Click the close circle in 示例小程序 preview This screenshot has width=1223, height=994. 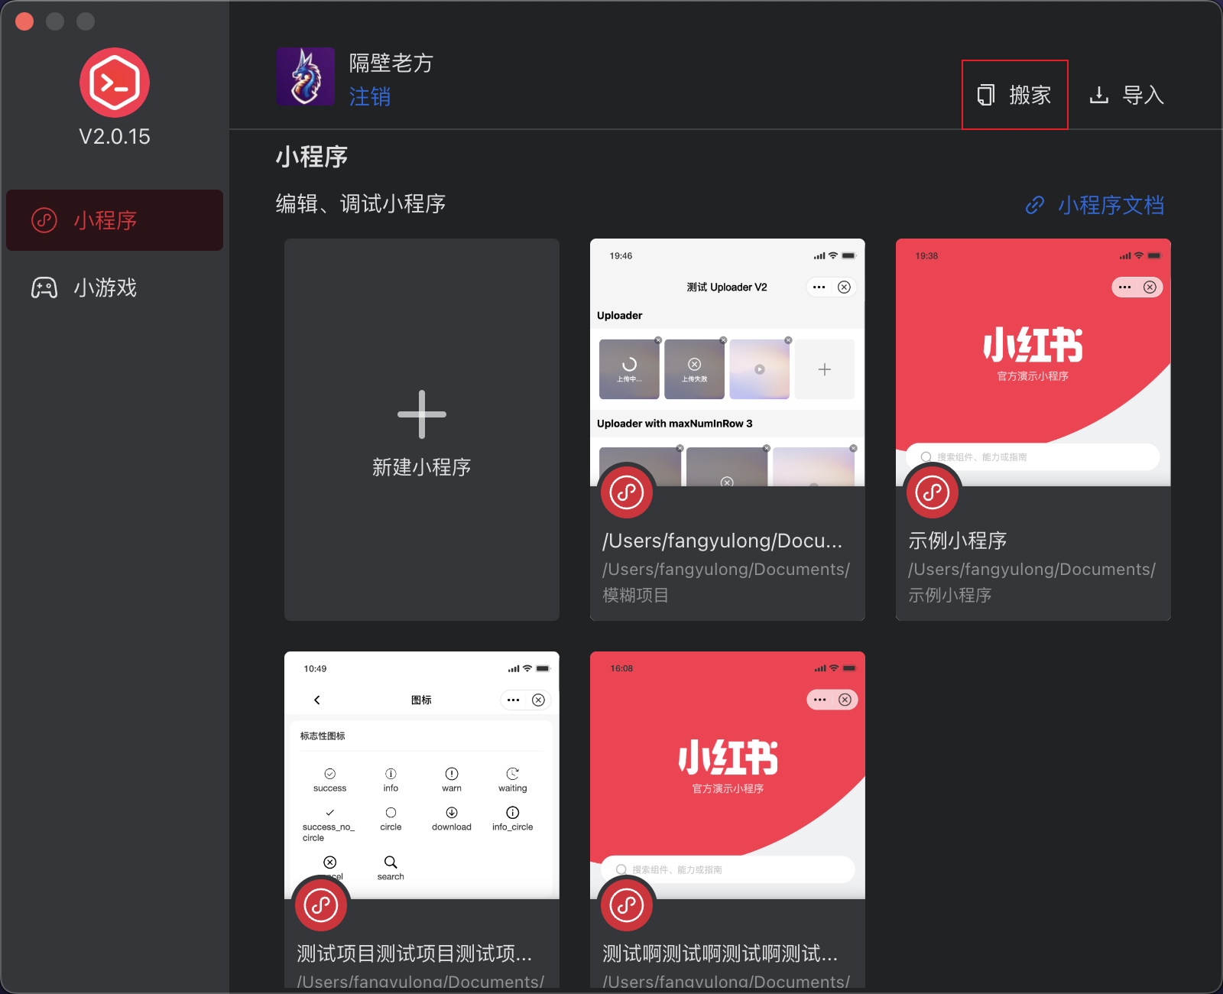[1150, 287]
